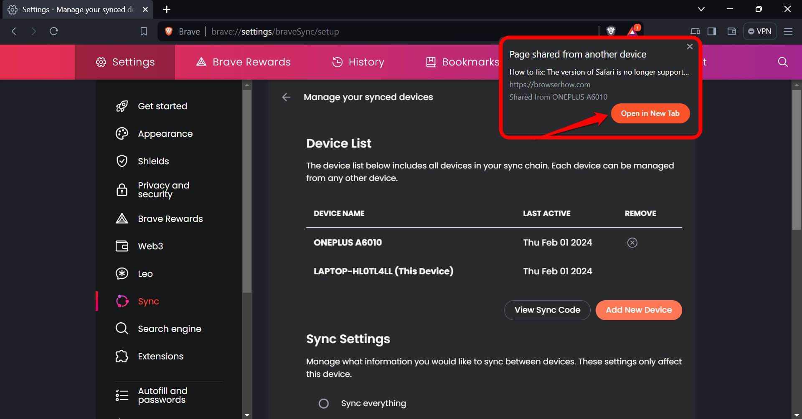The image size is (802, 419).
Task: Reload the current page
Action: point(54,31)
